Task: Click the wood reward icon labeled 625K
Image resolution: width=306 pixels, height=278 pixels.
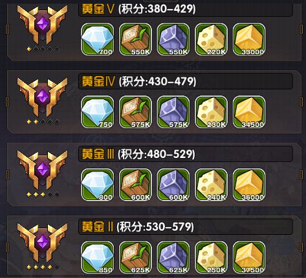Action: [135, 257]
